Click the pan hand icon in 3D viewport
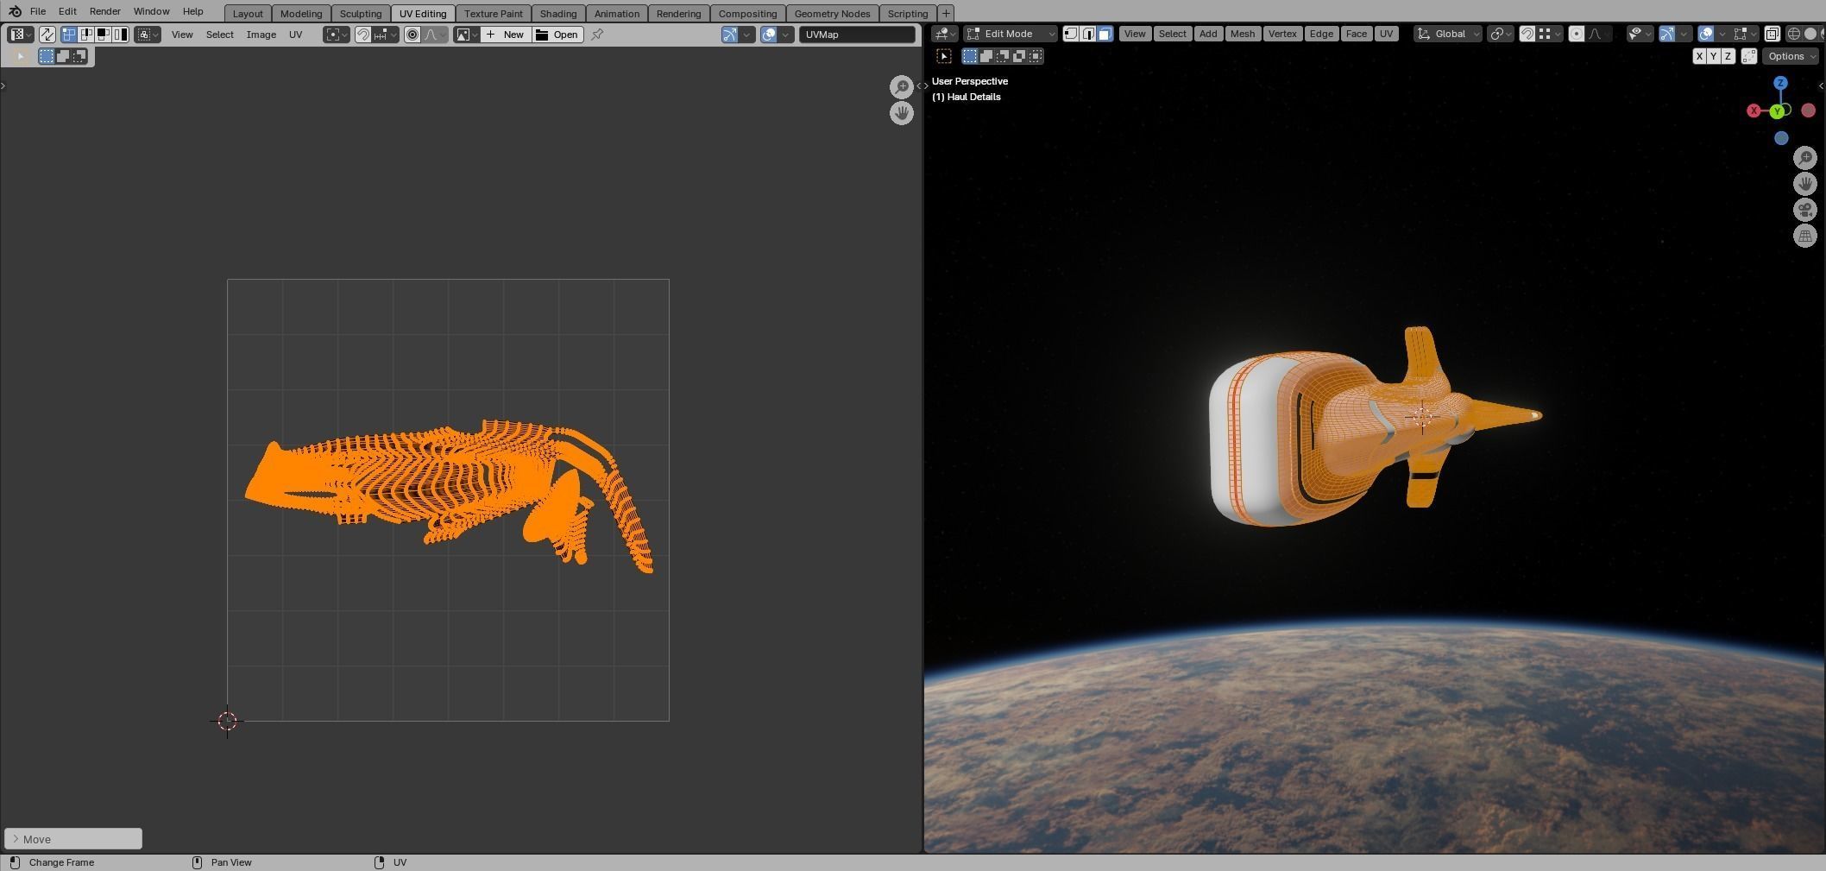Image resolution: width=1826 pixels, height=871 pixels. pos(1805,184)
